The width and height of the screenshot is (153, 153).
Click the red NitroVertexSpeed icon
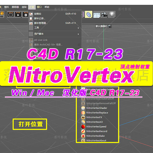pyautogui.click(x=83, y=127)
